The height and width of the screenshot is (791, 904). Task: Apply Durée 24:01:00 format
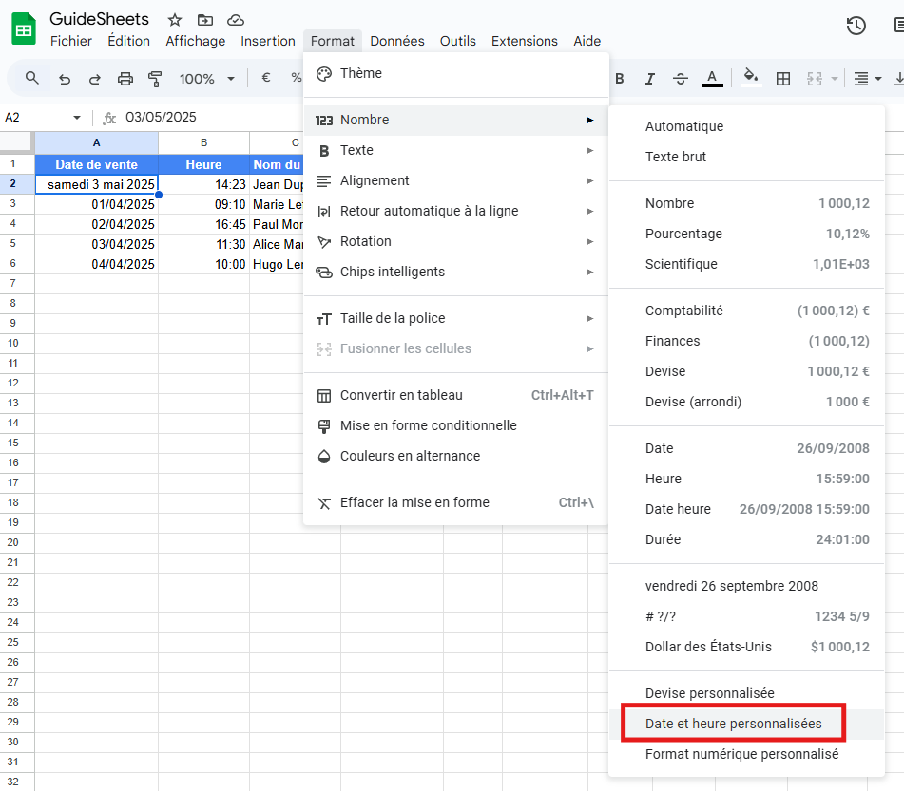[x=746, y=539]
